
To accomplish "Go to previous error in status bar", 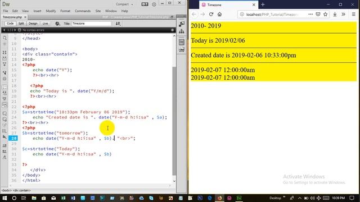I will tap(4, 30).
